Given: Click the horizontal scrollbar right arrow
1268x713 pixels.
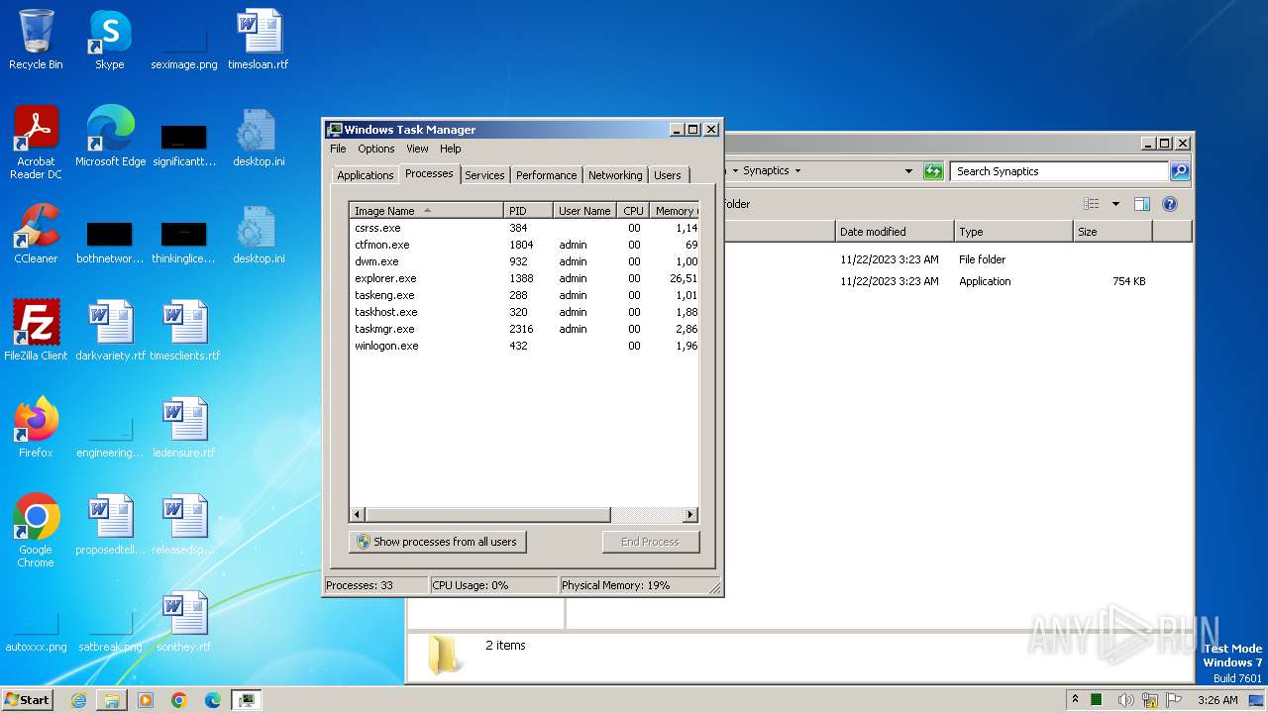Looking at the screenshot, I should 691,515.
